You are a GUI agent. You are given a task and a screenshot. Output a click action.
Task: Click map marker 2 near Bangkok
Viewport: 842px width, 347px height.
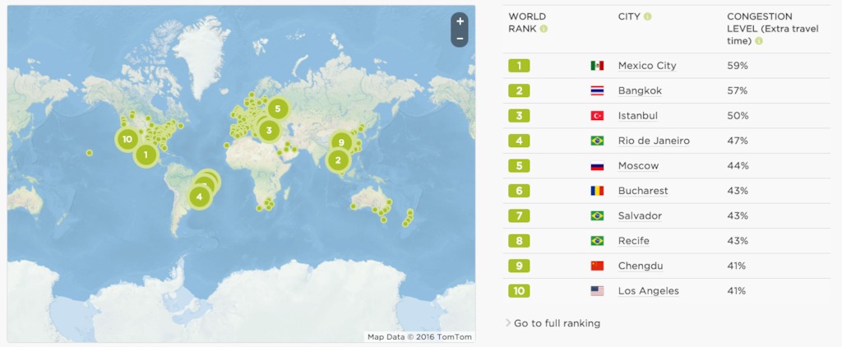(338, 160)
